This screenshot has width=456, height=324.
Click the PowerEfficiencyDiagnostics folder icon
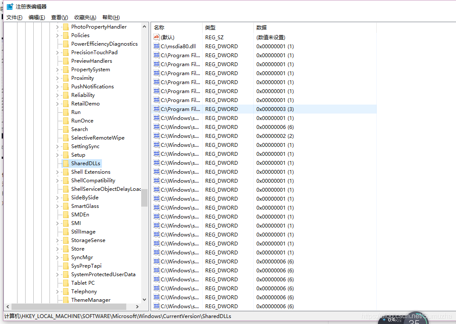66,44
